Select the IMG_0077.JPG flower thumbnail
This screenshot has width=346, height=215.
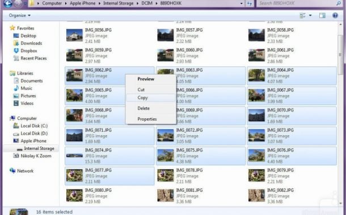tap(74, 175)
